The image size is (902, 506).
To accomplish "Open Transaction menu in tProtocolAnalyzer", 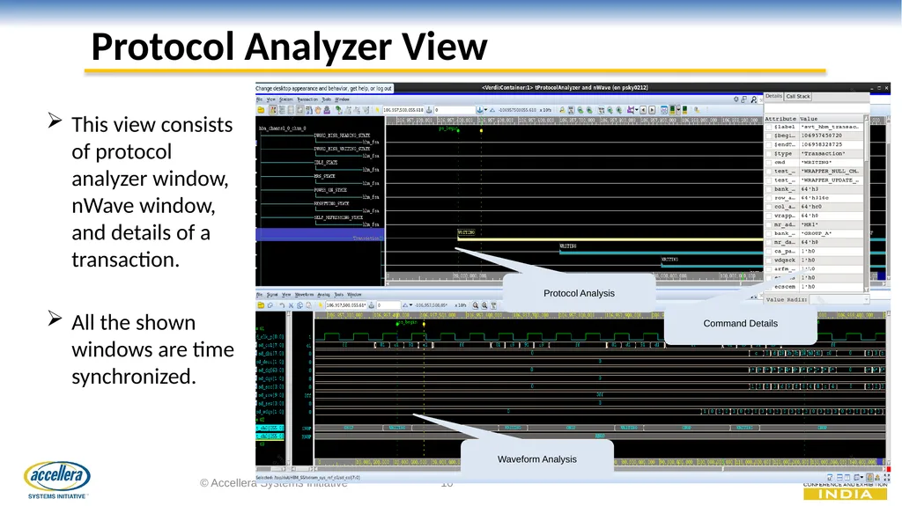I will click(307, 99).
